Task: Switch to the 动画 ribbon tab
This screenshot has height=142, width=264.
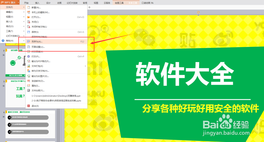Action: pos(59,3)
